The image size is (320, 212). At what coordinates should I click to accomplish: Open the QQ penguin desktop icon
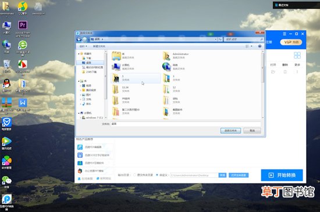(7, 85)
